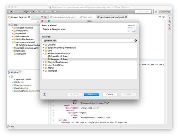Image resolution: width=179 pixels, height=137 pixels.
Task: Expand the callback-example folder
Action: click(x=12, y=27)
